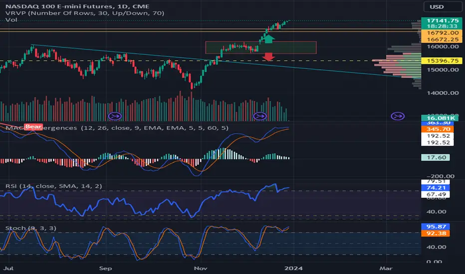The image size is (465, 274).
Task: Select the green up arrow drawing
Action: 269,39
